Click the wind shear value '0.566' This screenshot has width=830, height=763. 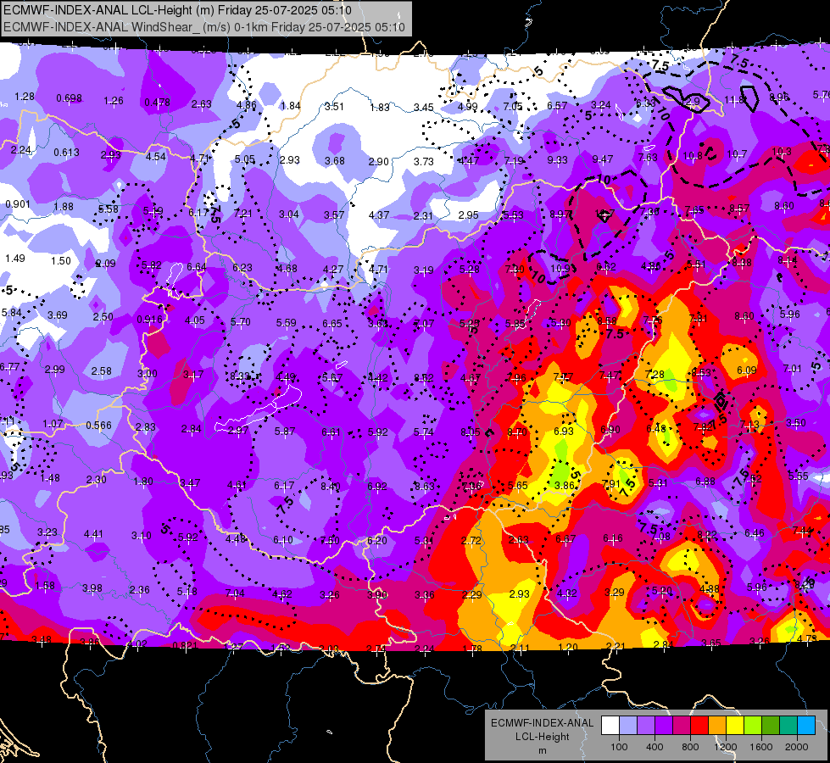click(x=98, y=426)
